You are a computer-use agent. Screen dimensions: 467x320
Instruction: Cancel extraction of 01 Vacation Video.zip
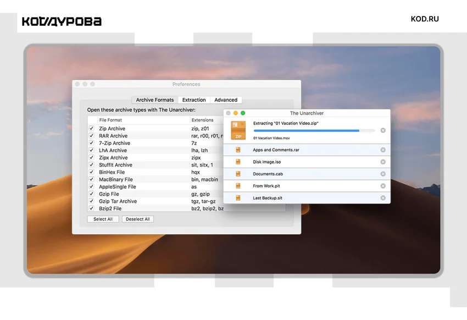[383, 130]
